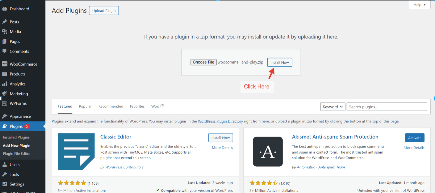Screen dimensions: 435x193
Task: Click the Posts pushpin icon
Action: click(4, 22)
